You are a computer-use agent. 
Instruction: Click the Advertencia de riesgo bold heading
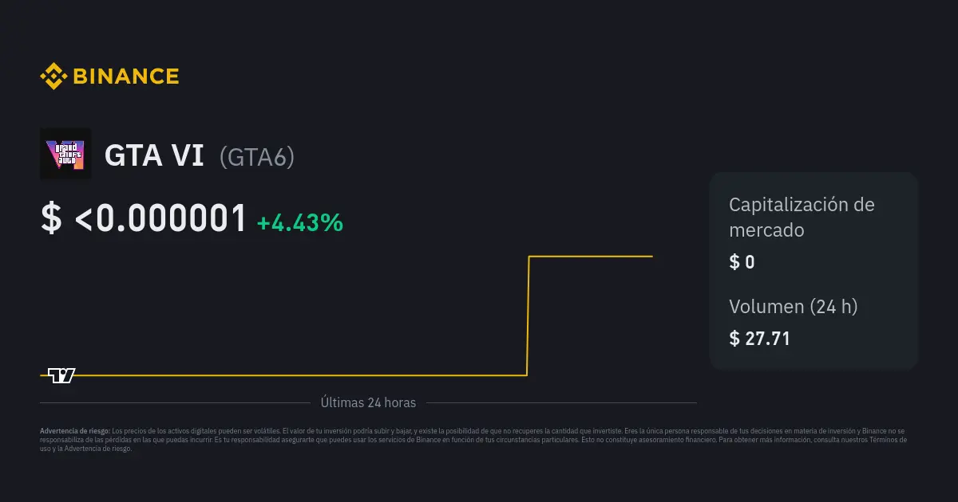(74, 430)
